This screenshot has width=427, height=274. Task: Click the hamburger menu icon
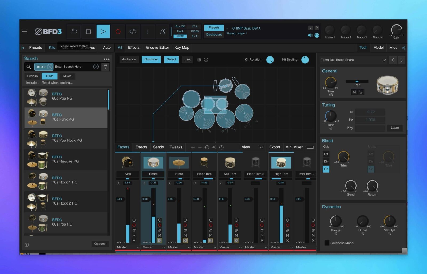click(25, 31)
